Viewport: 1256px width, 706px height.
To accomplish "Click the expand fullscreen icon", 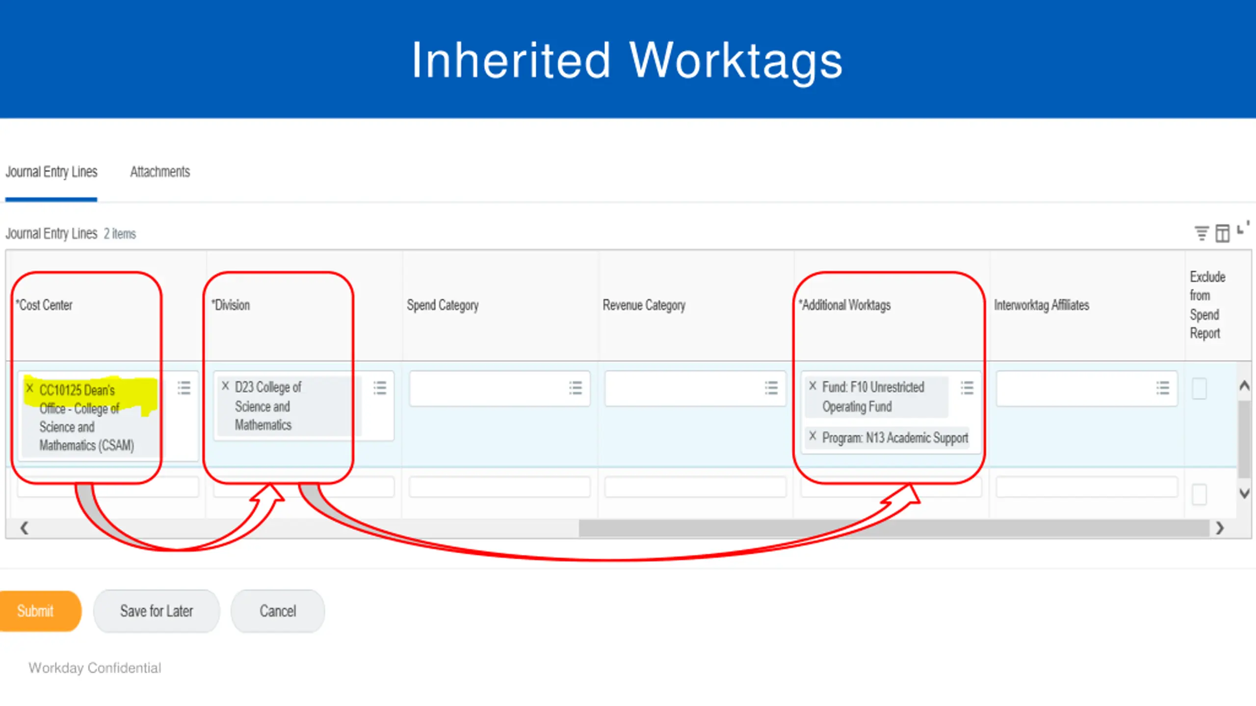I will 1243,228.
